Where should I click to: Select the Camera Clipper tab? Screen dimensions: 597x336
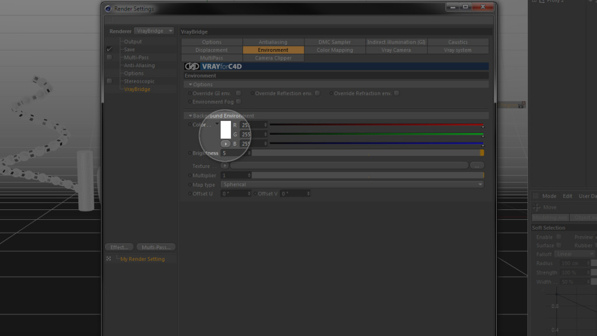[x=273, y=58]
